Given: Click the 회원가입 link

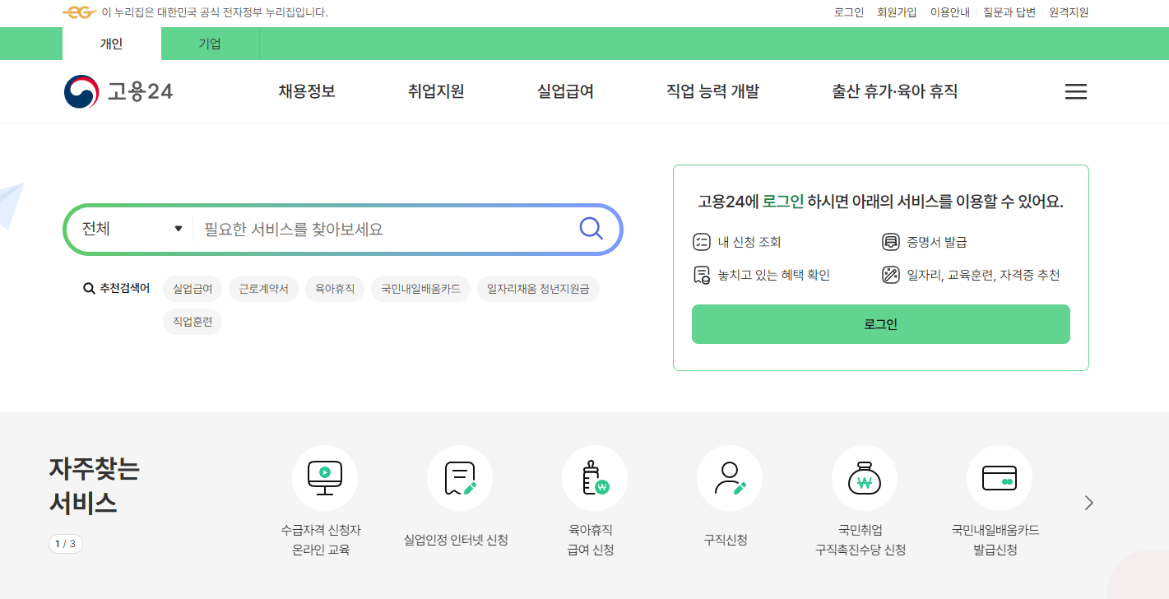Looking at the screenshot, I should point(897,12).
